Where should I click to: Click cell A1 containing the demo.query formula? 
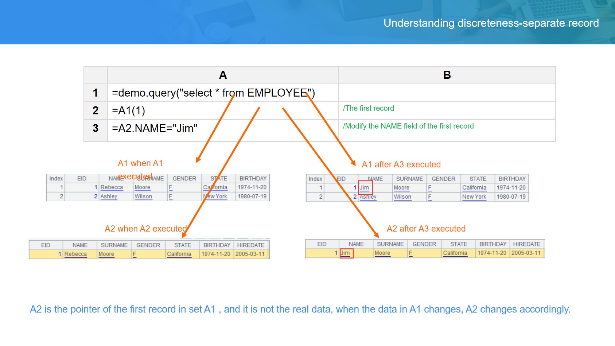pyautogui.click(x=213, y=93)
